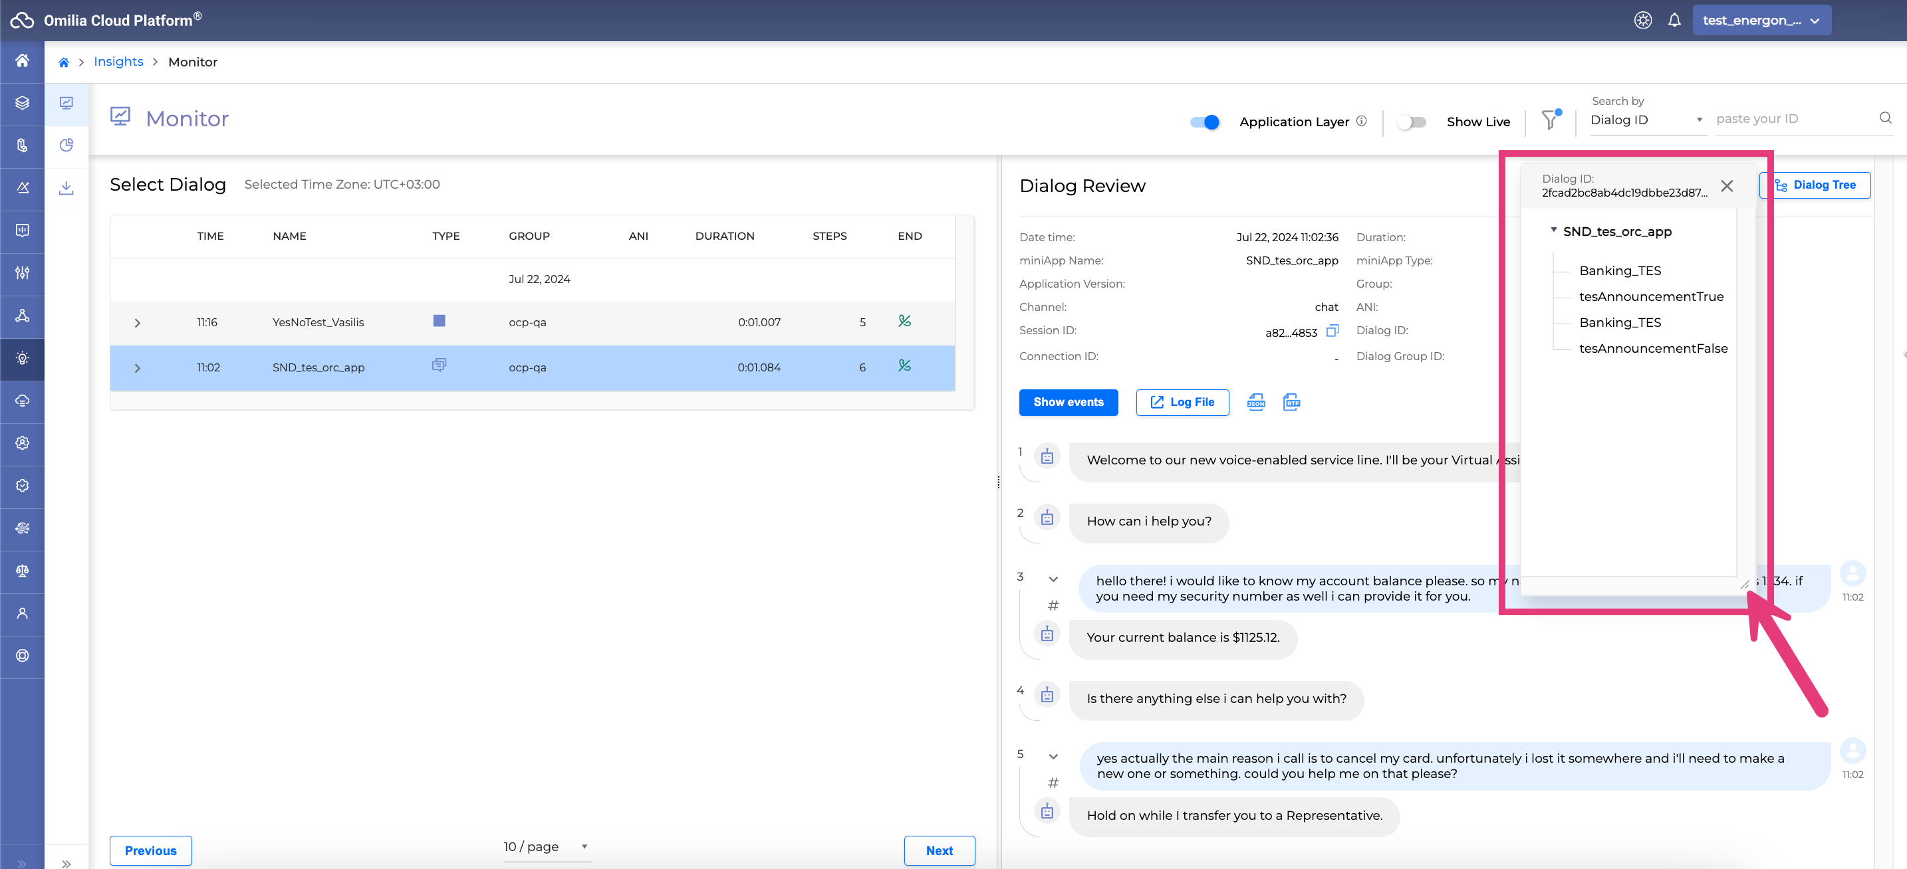The width and height of the screenshot is (1907, 869).
Task: Select tesAnnouncementTrue in dialog tree
Action: pos(1651,296)
